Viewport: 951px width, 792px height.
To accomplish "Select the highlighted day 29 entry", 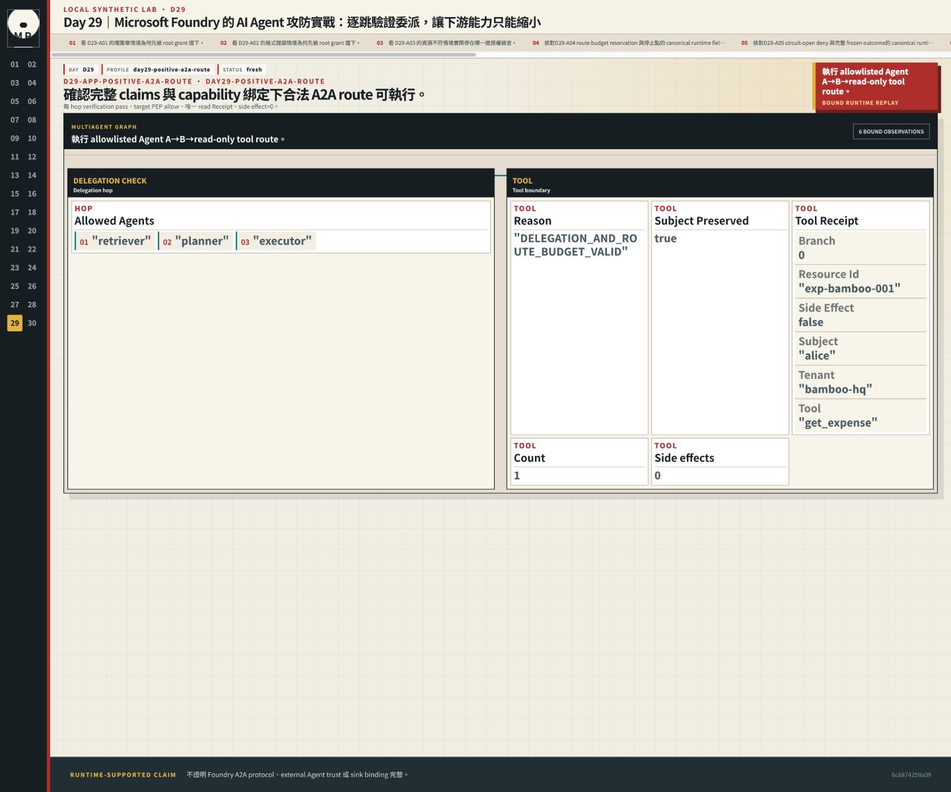I will point(15,323).
